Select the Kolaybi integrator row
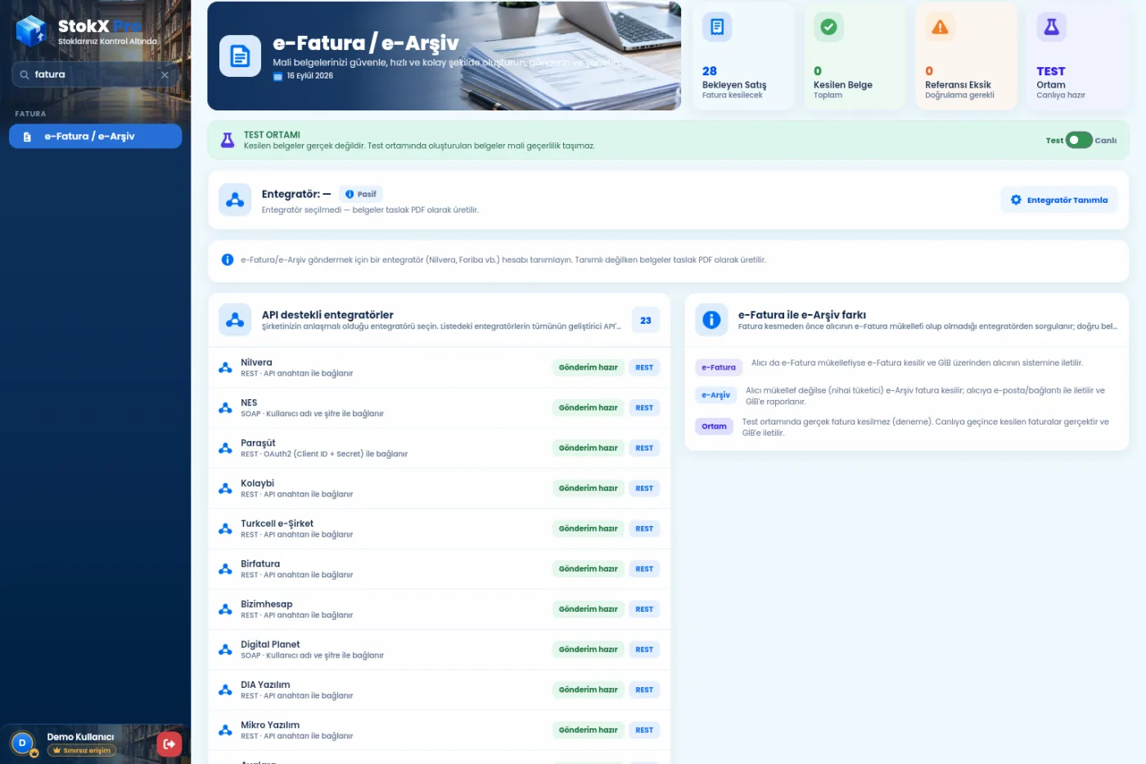Image resolution: width=1146 pixels, height=764 pixels. click(x=440, y=488)
